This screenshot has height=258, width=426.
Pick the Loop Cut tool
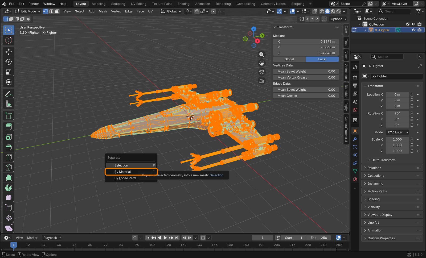[9, 157]
